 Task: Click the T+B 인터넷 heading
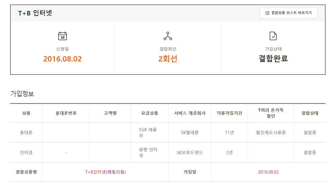tap(35, 13)
